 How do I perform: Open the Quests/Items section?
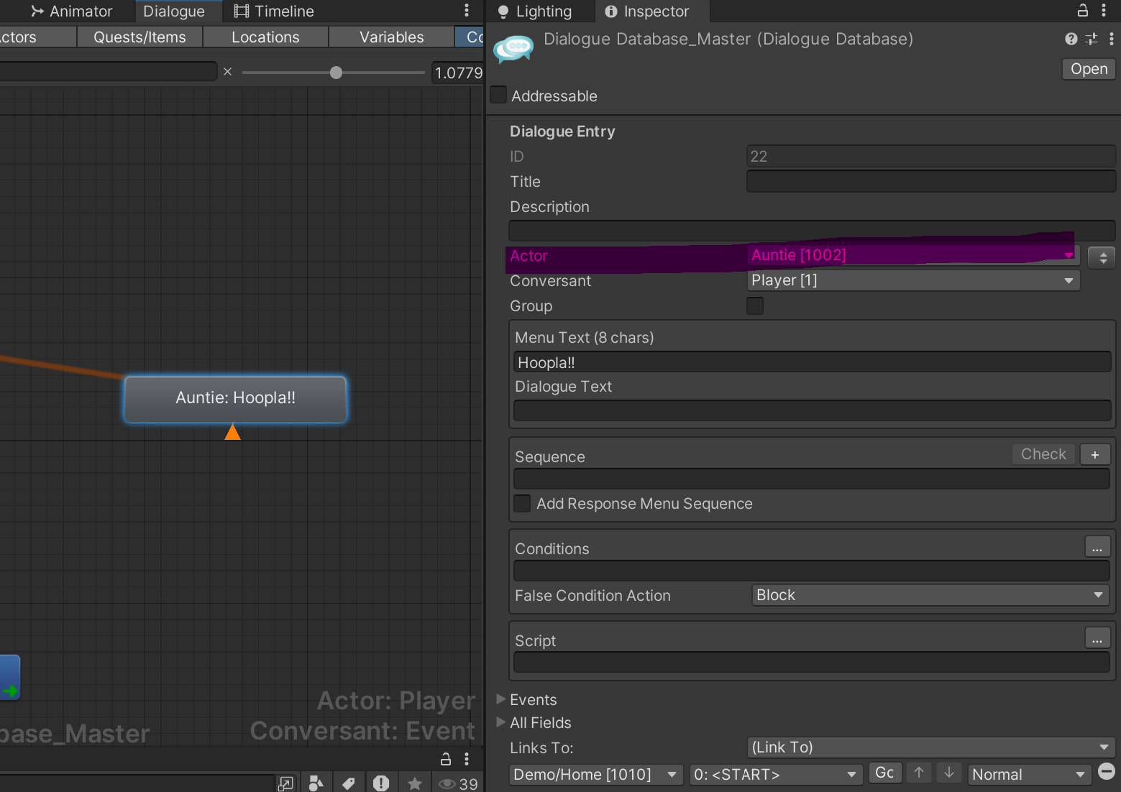[x=139, y=37]
